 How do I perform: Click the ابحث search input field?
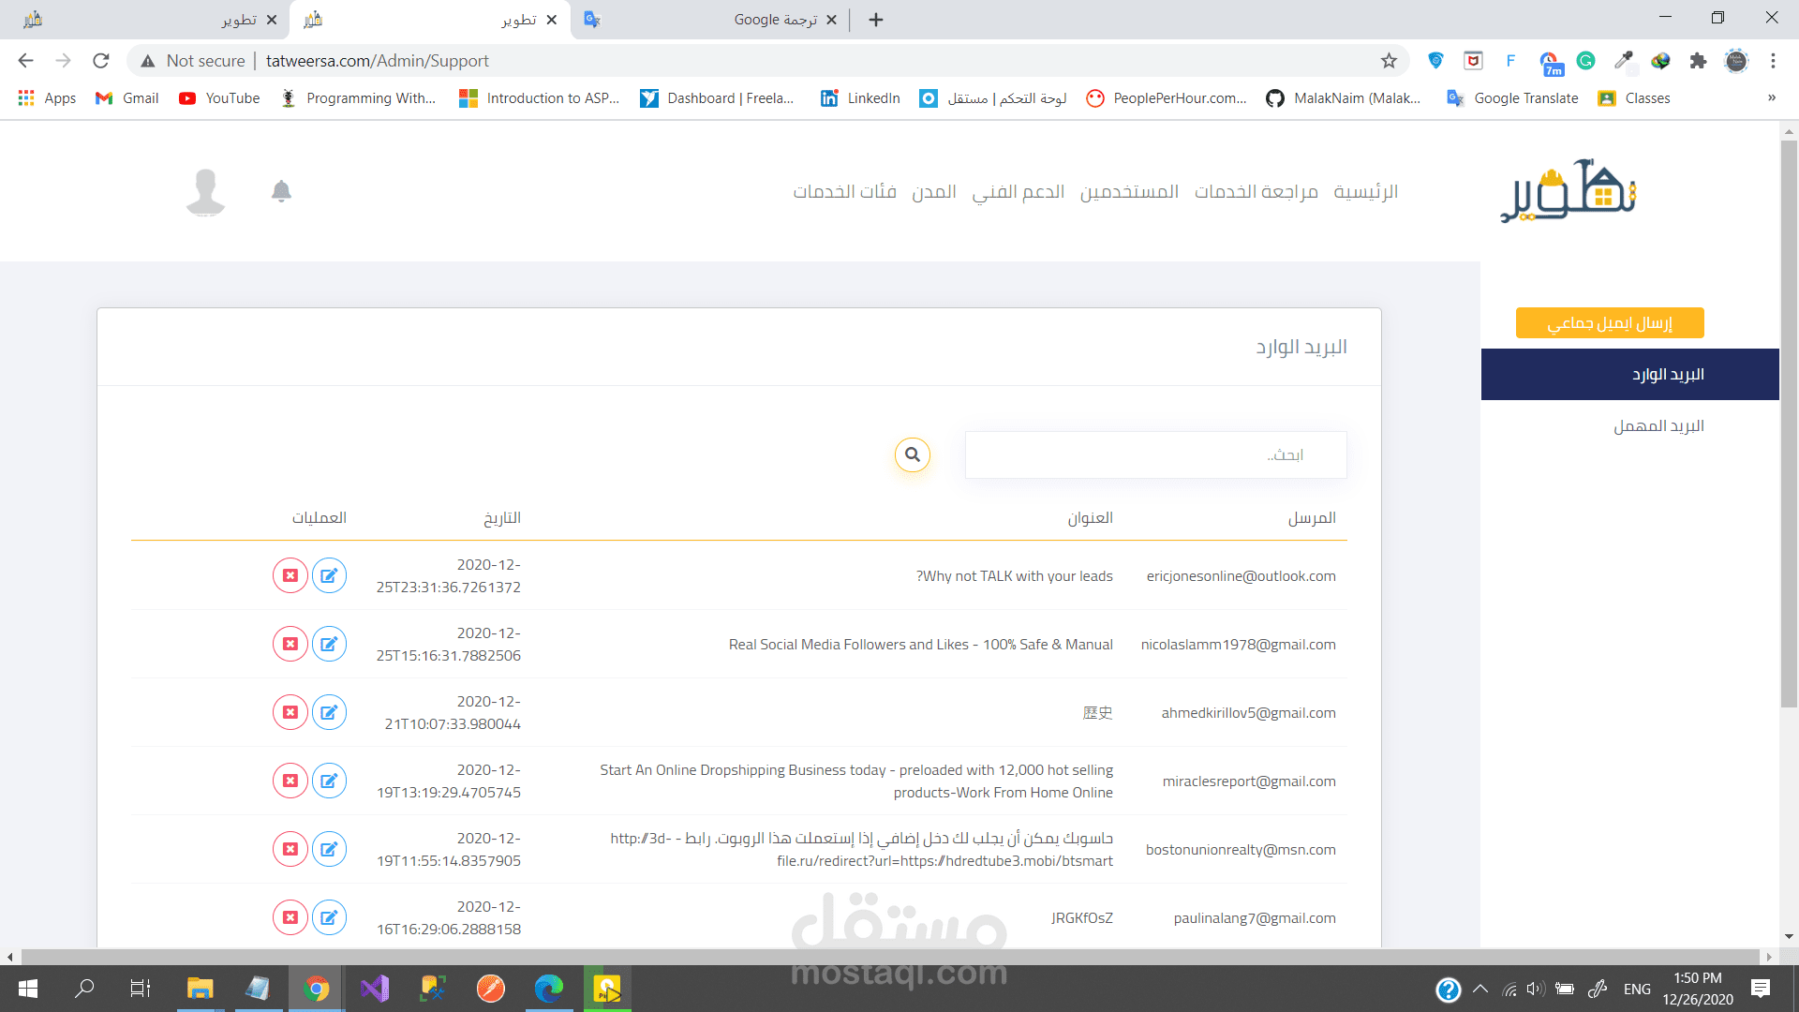(1155, 455)
